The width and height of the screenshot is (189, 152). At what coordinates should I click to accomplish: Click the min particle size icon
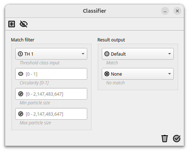[21, 94]
